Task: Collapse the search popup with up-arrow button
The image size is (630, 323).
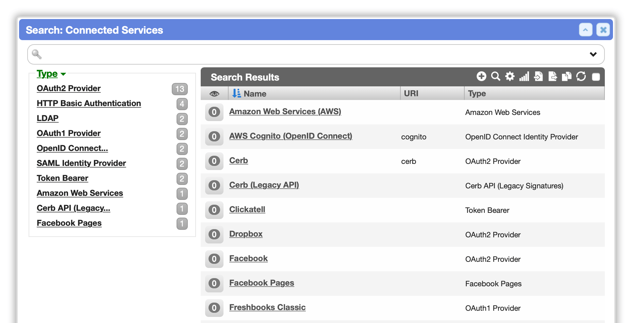Action: click(x=586, y=30)
